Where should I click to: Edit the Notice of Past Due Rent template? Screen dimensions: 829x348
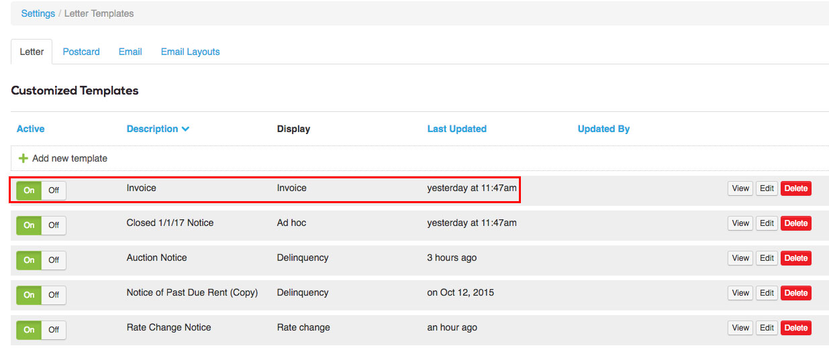[x=767, y=293]
